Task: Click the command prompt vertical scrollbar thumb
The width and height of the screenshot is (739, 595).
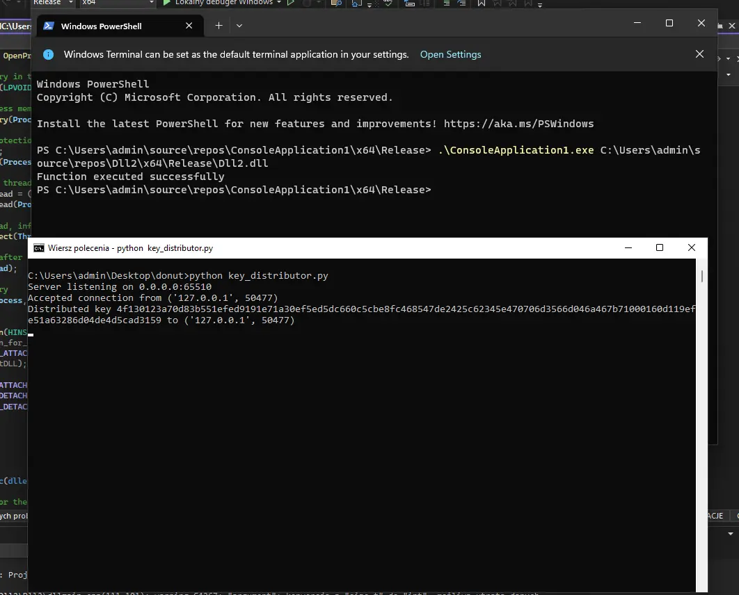Action: [701, 277]
